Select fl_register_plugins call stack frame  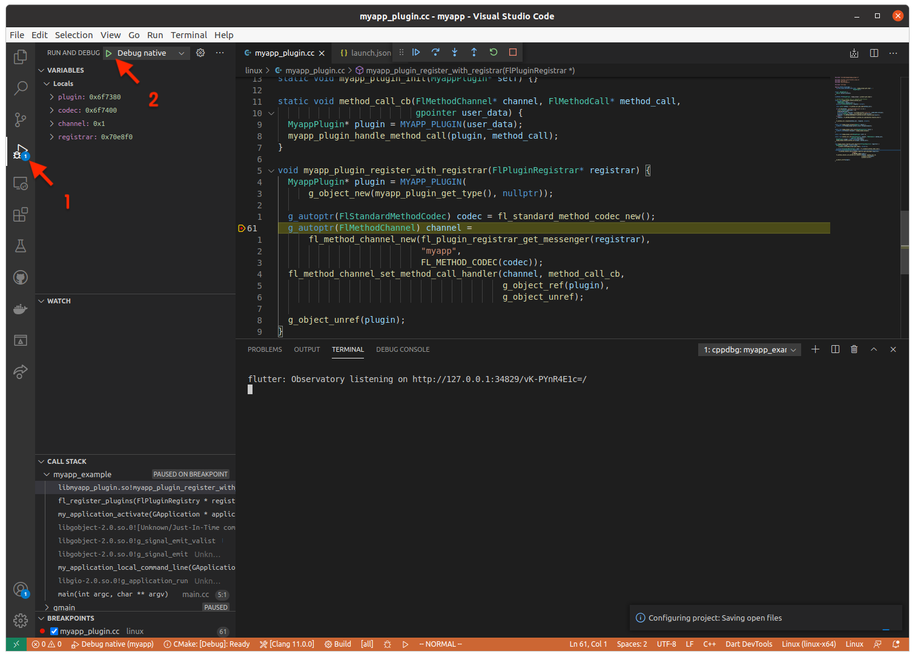tap(145, 501)
